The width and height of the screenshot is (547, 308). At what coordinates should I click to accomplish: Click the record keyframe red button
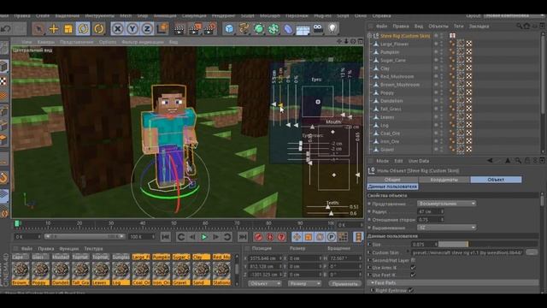point(258,237)
